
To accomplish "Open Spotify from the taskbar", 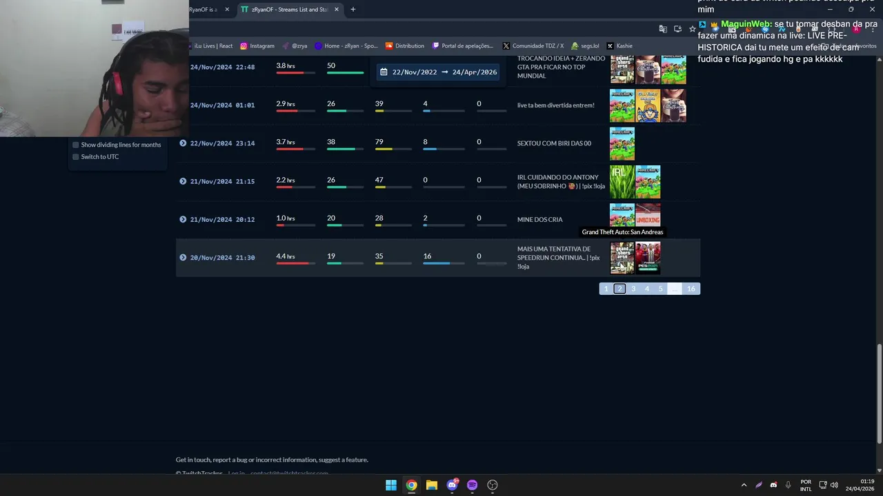I will [x=472, y=485].
